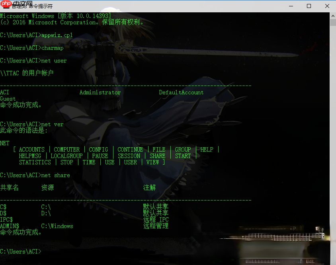Click the 'appwiz.cpl' command text
Screen dimensions: 336x265
click(x=57, y=35)
